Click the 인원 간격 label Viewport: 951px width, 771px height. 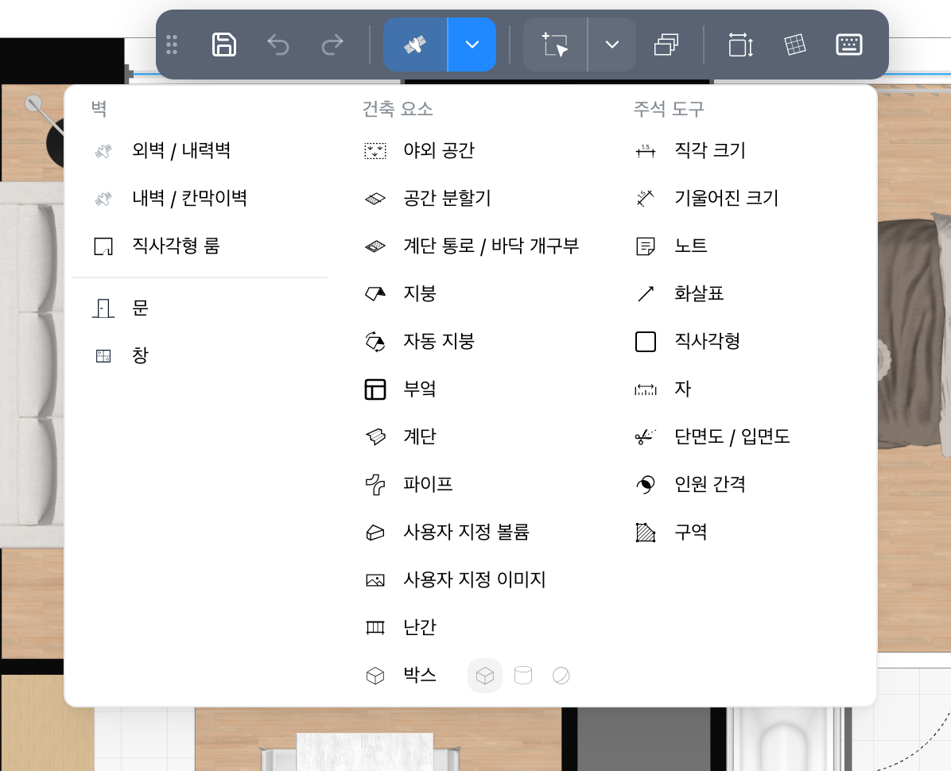pos(710,485)
